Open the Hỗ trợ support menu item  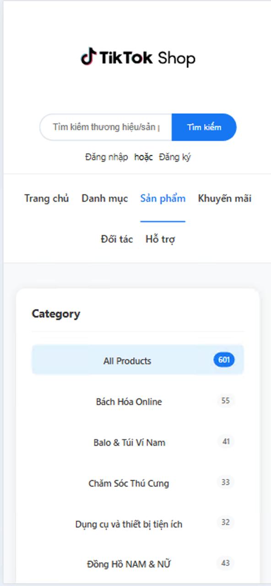point(161,239)
